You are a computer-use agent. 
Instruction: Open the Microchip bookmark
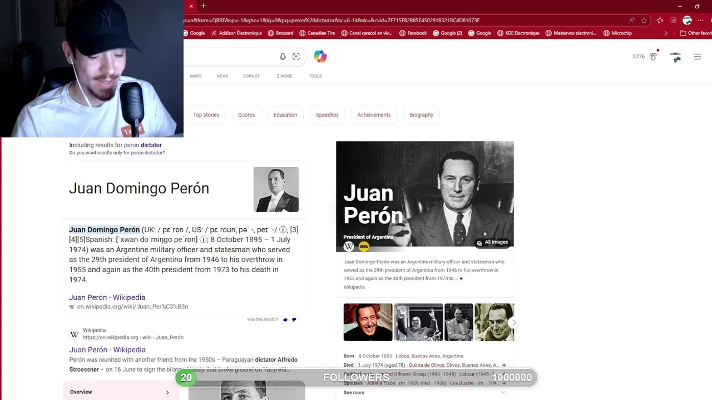click(617, 33)
